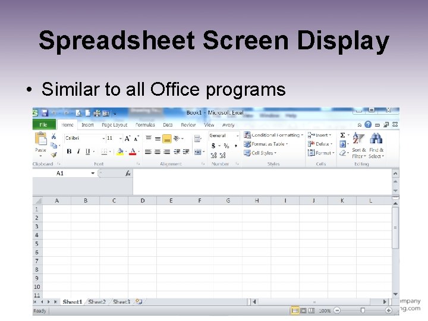
Task: Apply the red Font Color
Action: point(133,152)
